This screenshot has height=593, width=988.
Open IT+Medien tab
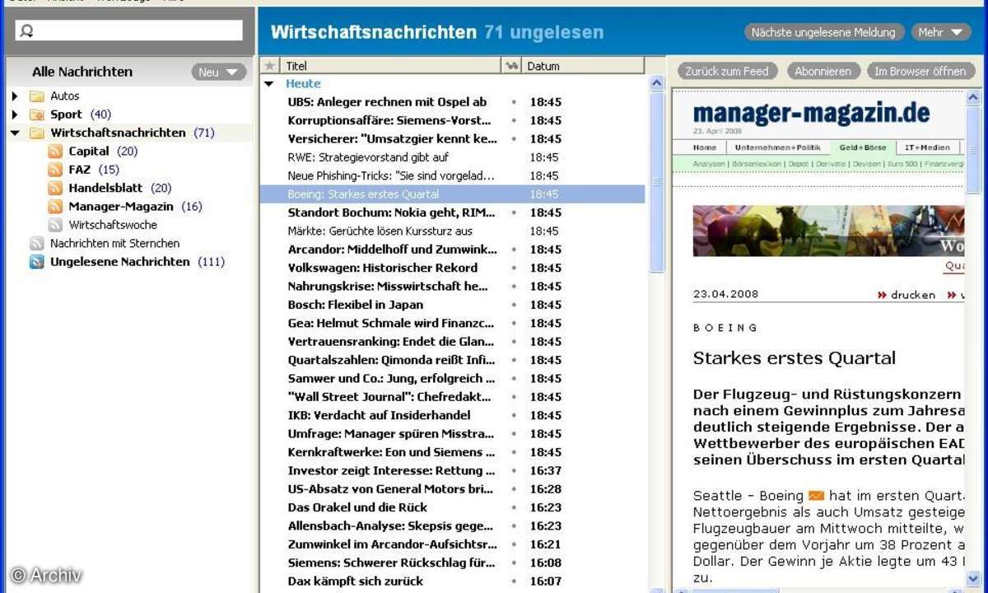tap(927, 147)
